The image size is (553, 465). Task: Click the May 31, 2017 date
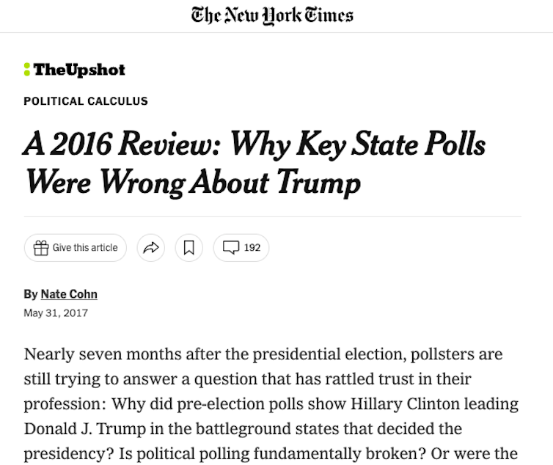pyautogui.click(x=56, y=313)
